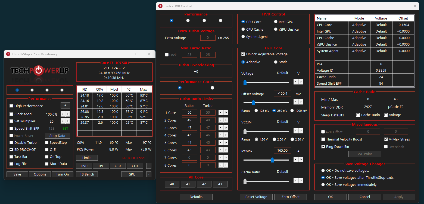Enable the Log File checkbox
Viewport: 424px width, 204px height.
11,164
